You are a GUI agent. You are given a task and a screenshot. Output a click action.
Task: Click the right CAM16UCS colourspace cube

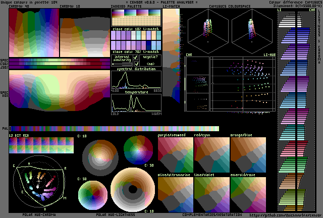tap(251, 32)
